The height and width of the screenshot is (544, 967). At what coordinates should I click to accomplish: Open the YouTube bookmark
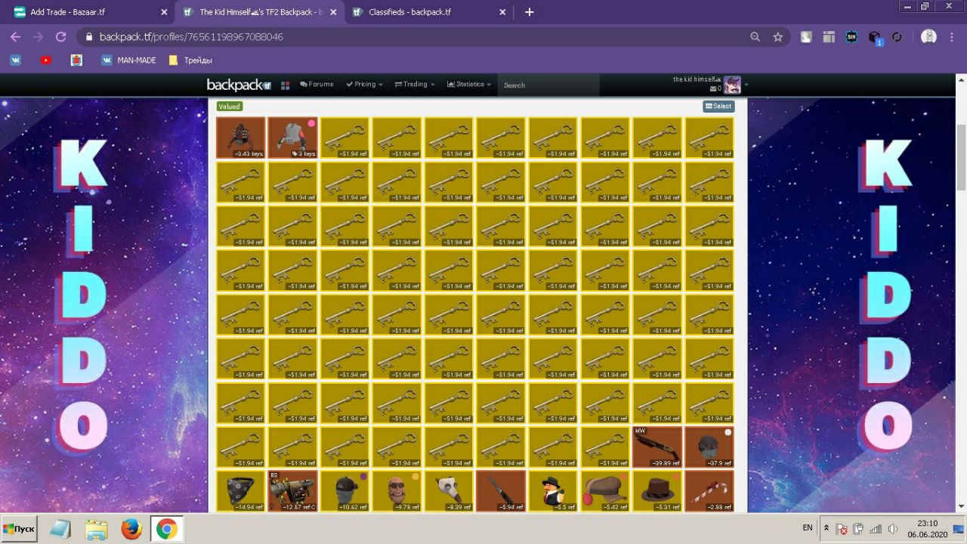(x=46, y=60)
